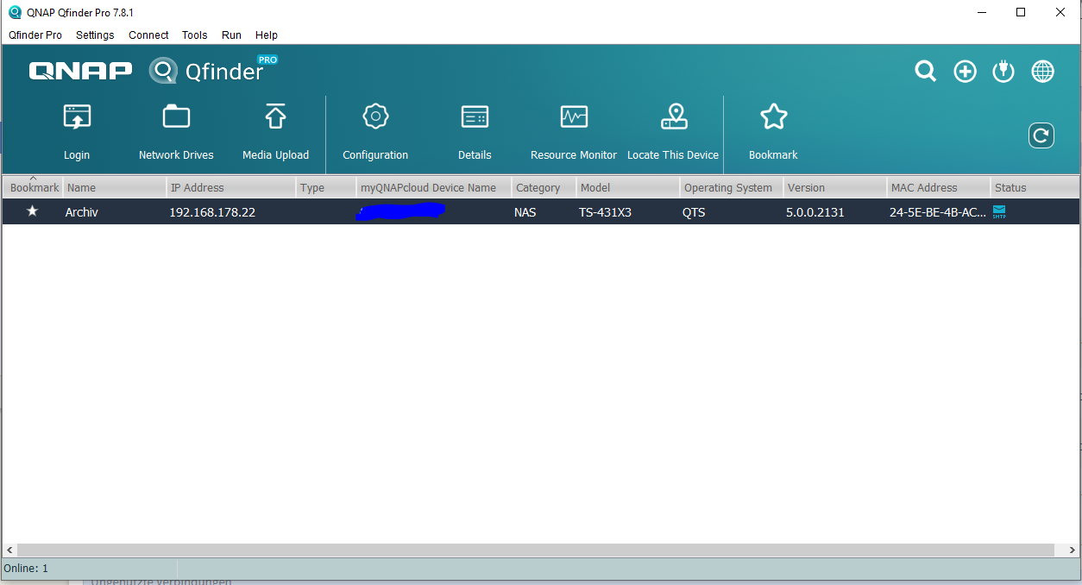Click version 5.0.0.2131 cell
The image size is (1082, 585).
point(815,211)
